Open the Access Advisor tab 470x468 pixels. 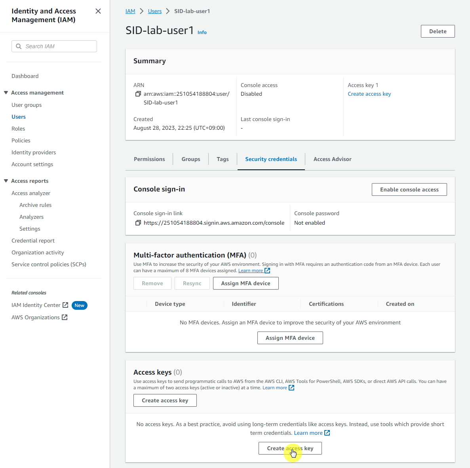pos(333,159)
